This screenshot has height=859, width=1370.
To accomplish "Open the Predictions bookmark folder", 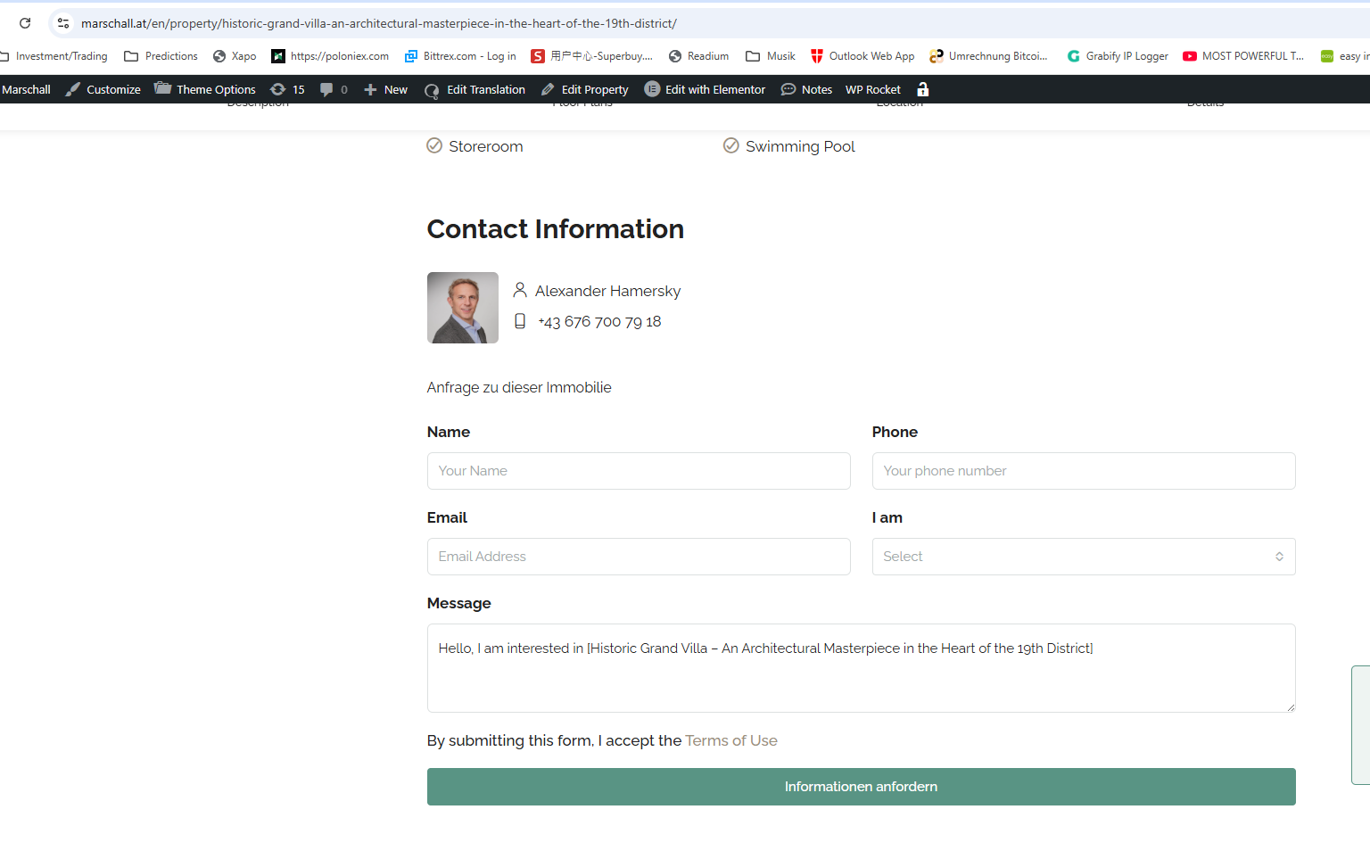I will click(161, 56).
